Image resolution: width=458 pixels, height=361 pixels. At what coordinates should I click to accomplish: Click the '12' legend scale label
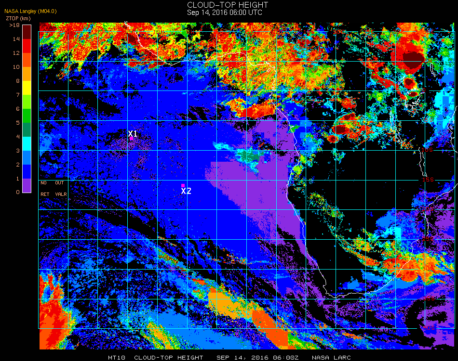tap(16, 53)
